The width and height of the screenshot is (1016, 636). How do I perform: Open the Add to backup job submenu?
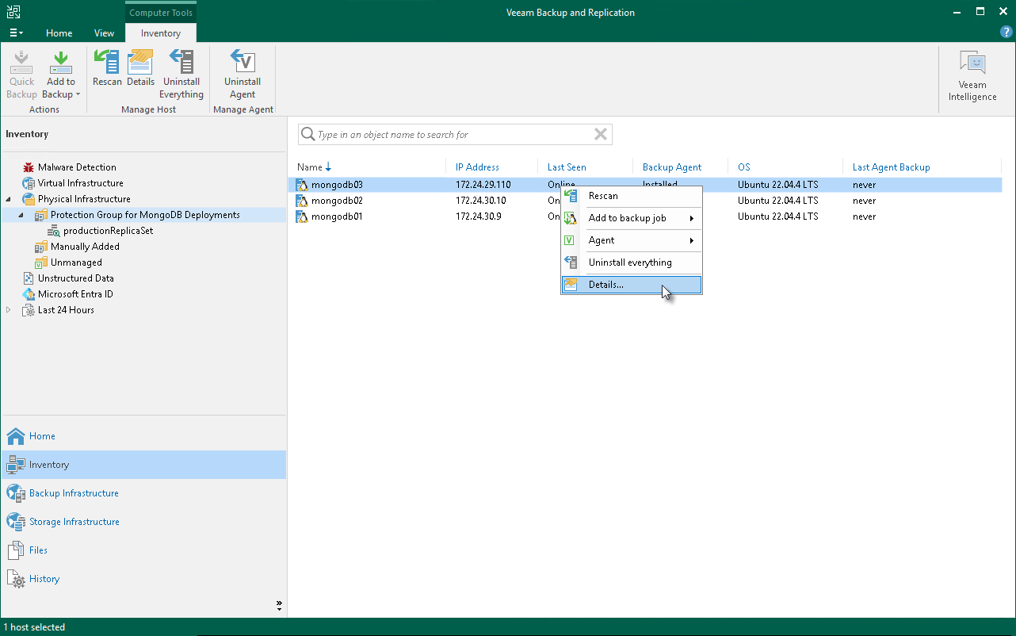tap(631, 218)
